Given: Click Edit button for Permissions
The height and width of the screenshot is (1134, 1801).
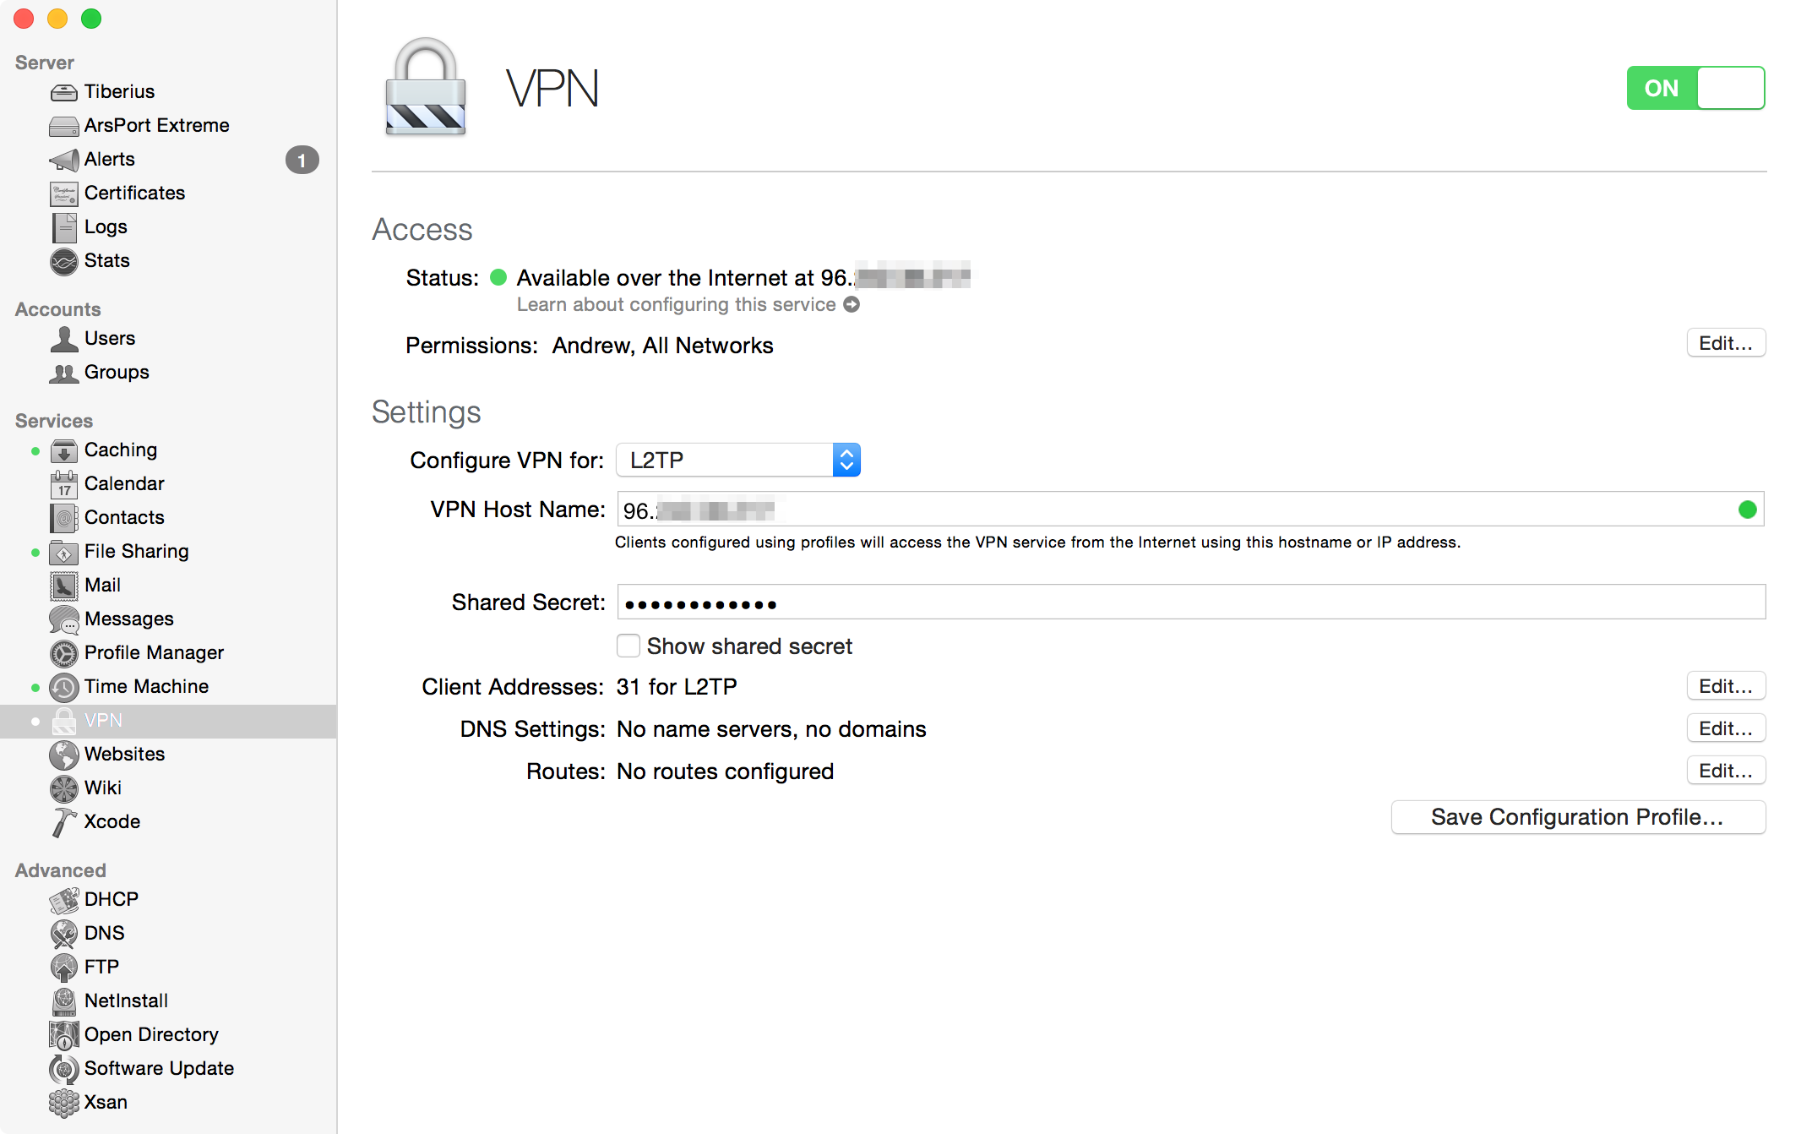Looking at the screenshot, I should coord(1727,342).
